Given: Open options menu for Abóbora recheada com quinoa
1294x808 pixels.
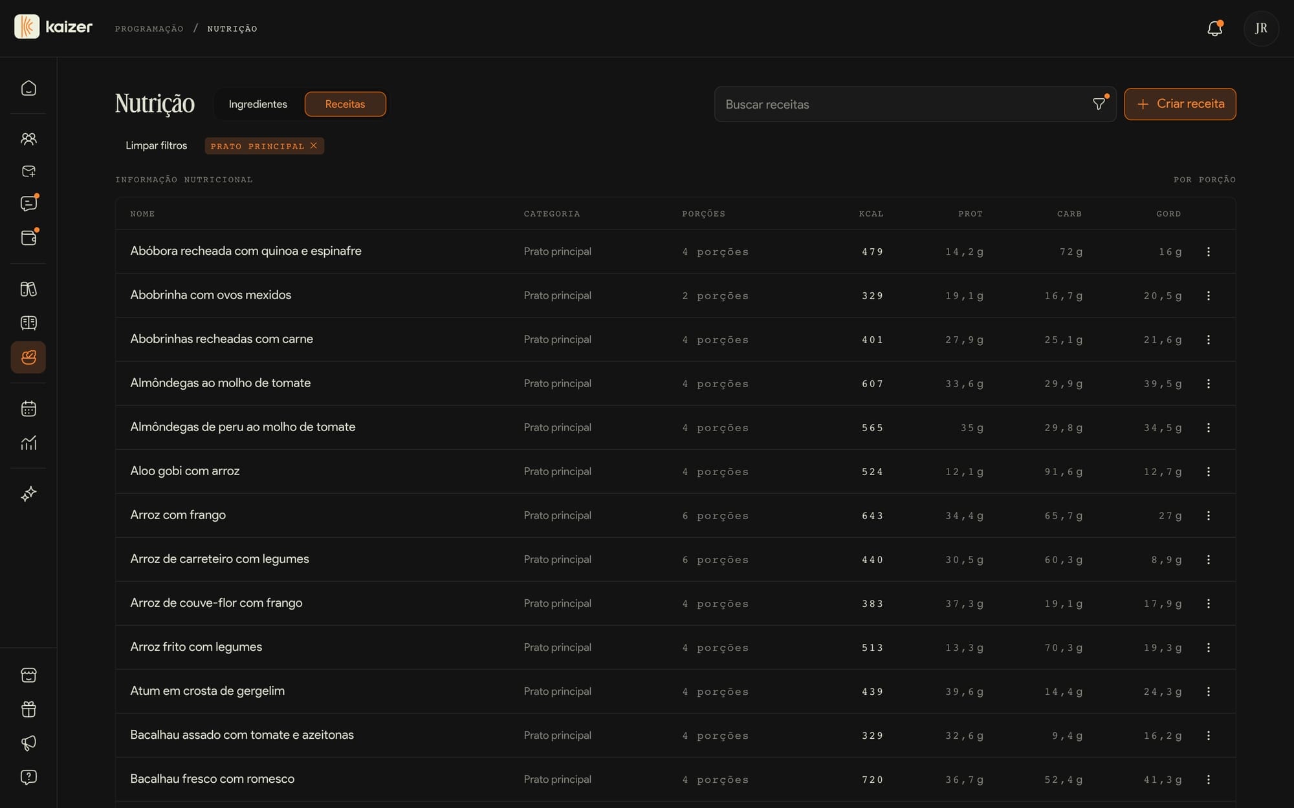Looking at the screenshot, I should pos(1208,251).
